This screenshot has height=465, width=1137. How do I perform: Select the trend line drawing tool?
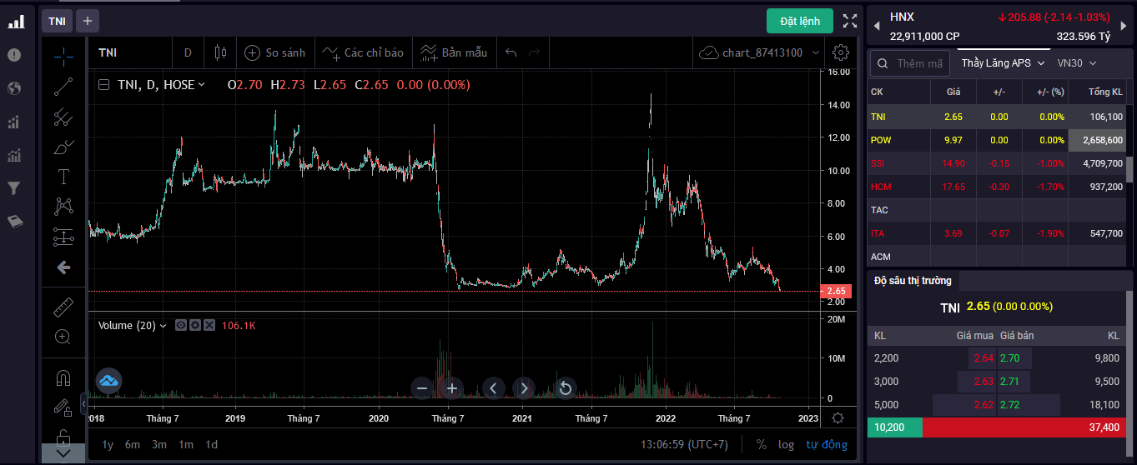(63, 87)
